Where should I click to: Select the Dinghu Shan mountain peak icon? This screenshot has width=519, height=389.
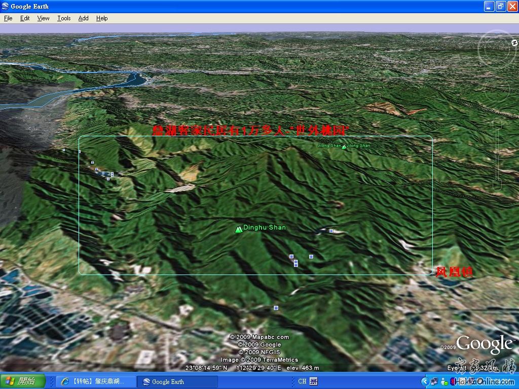[239, 229]
